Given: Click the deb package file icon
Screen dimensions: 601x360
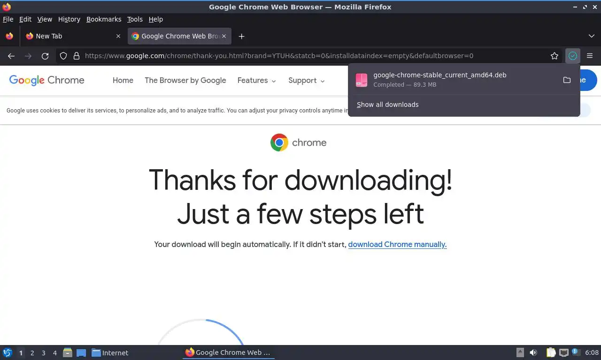Looking at the screenshot, I should point(362,80).
